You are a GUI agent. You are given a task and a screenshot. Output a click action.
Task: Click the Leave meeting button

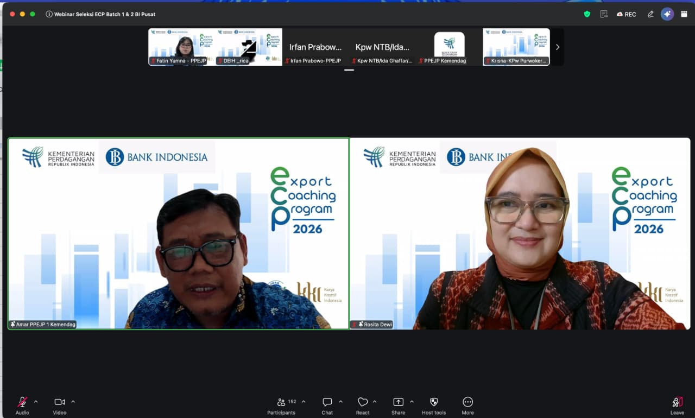point(677,405)
